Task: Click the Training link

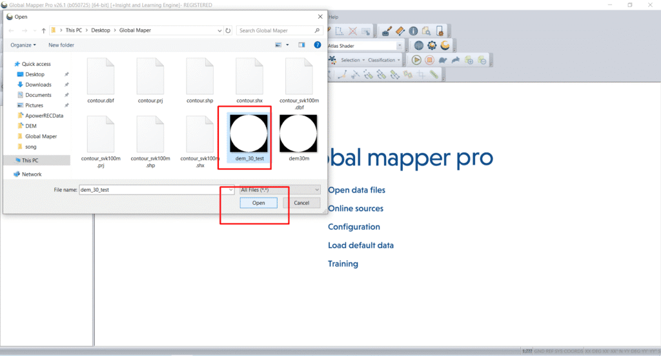Action: [343, 264]
